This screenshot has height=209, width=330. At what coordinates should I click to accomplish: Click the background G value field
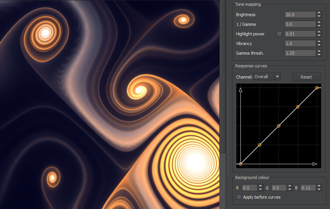[278, 188]
